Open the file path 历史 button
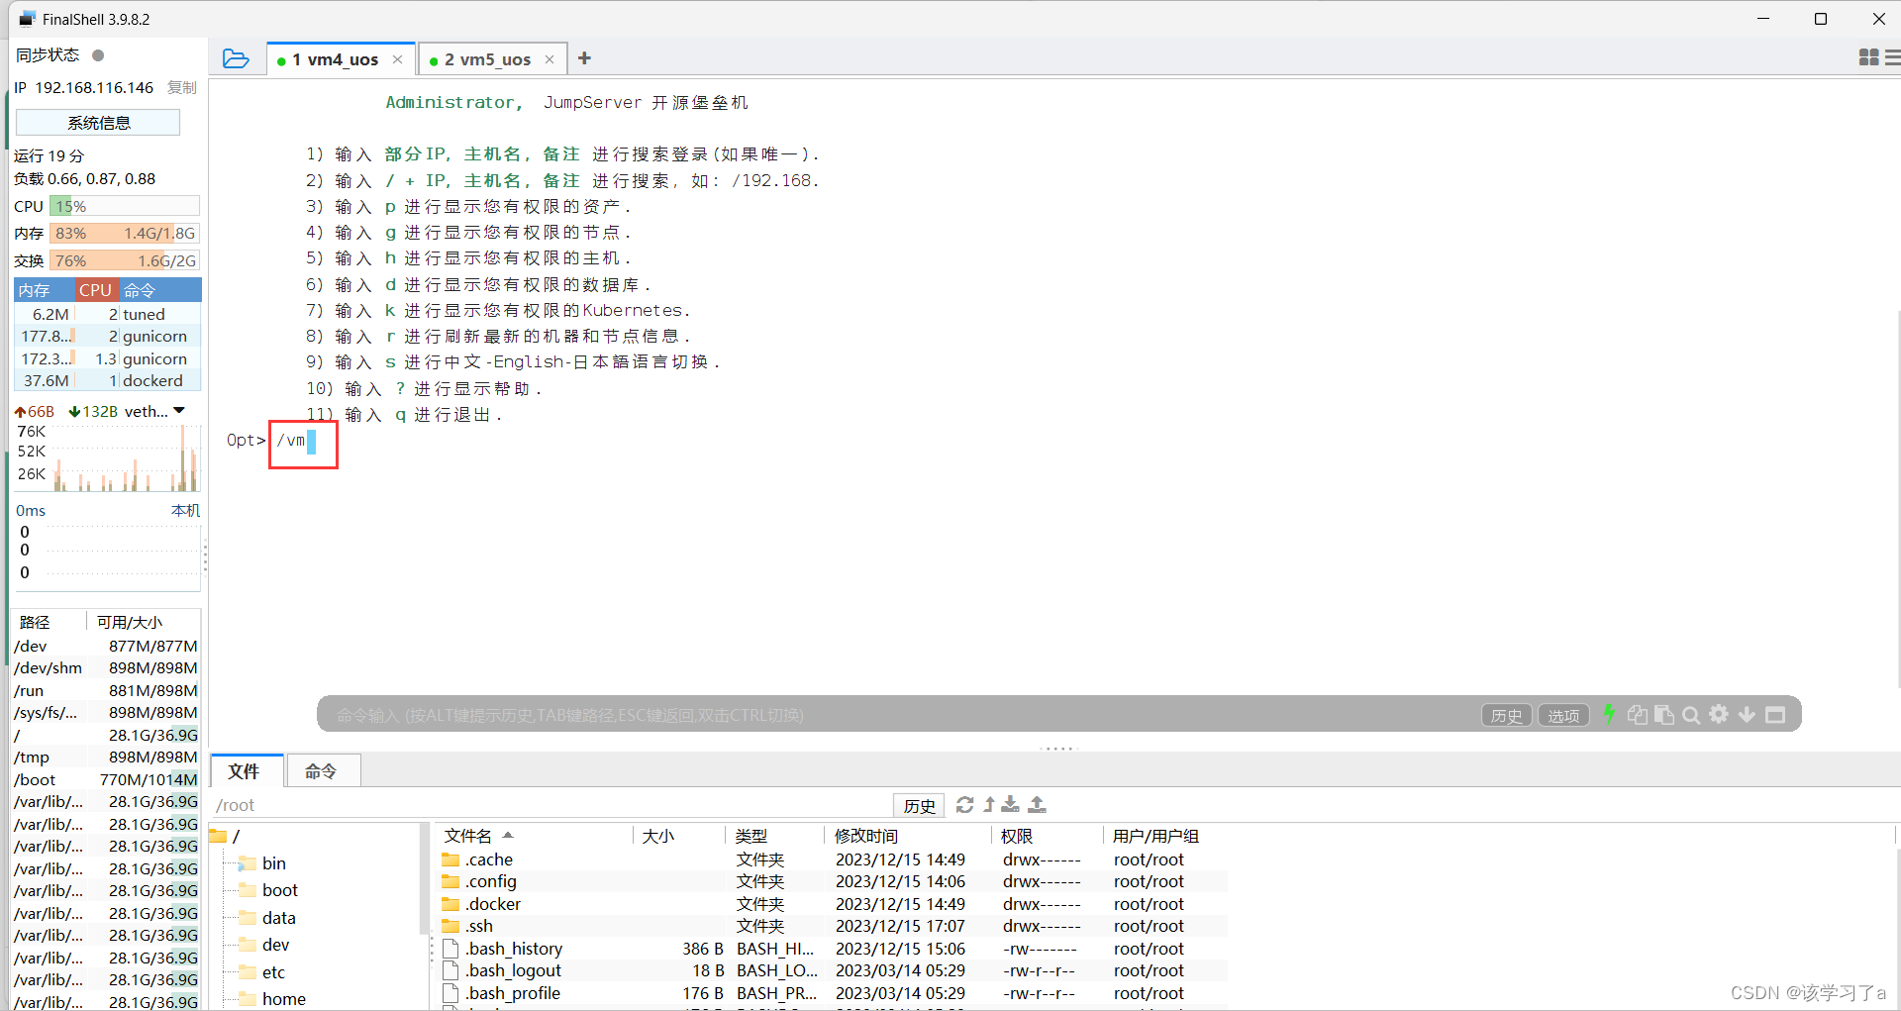This screenshot has width=1901, height=1011. (919, 805)
